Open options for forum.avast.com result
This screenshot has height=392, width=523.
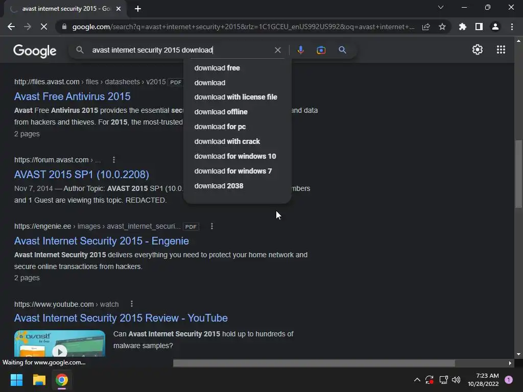pos(114,160)
